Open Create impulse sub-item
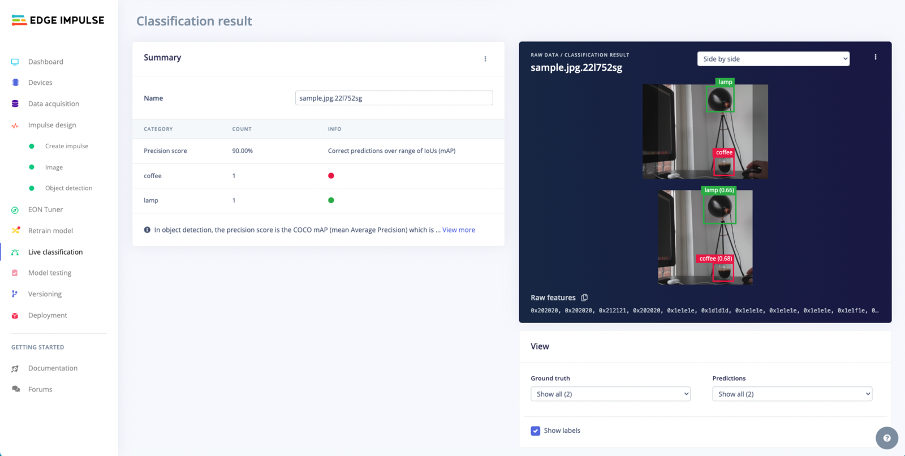 point(67,147)
